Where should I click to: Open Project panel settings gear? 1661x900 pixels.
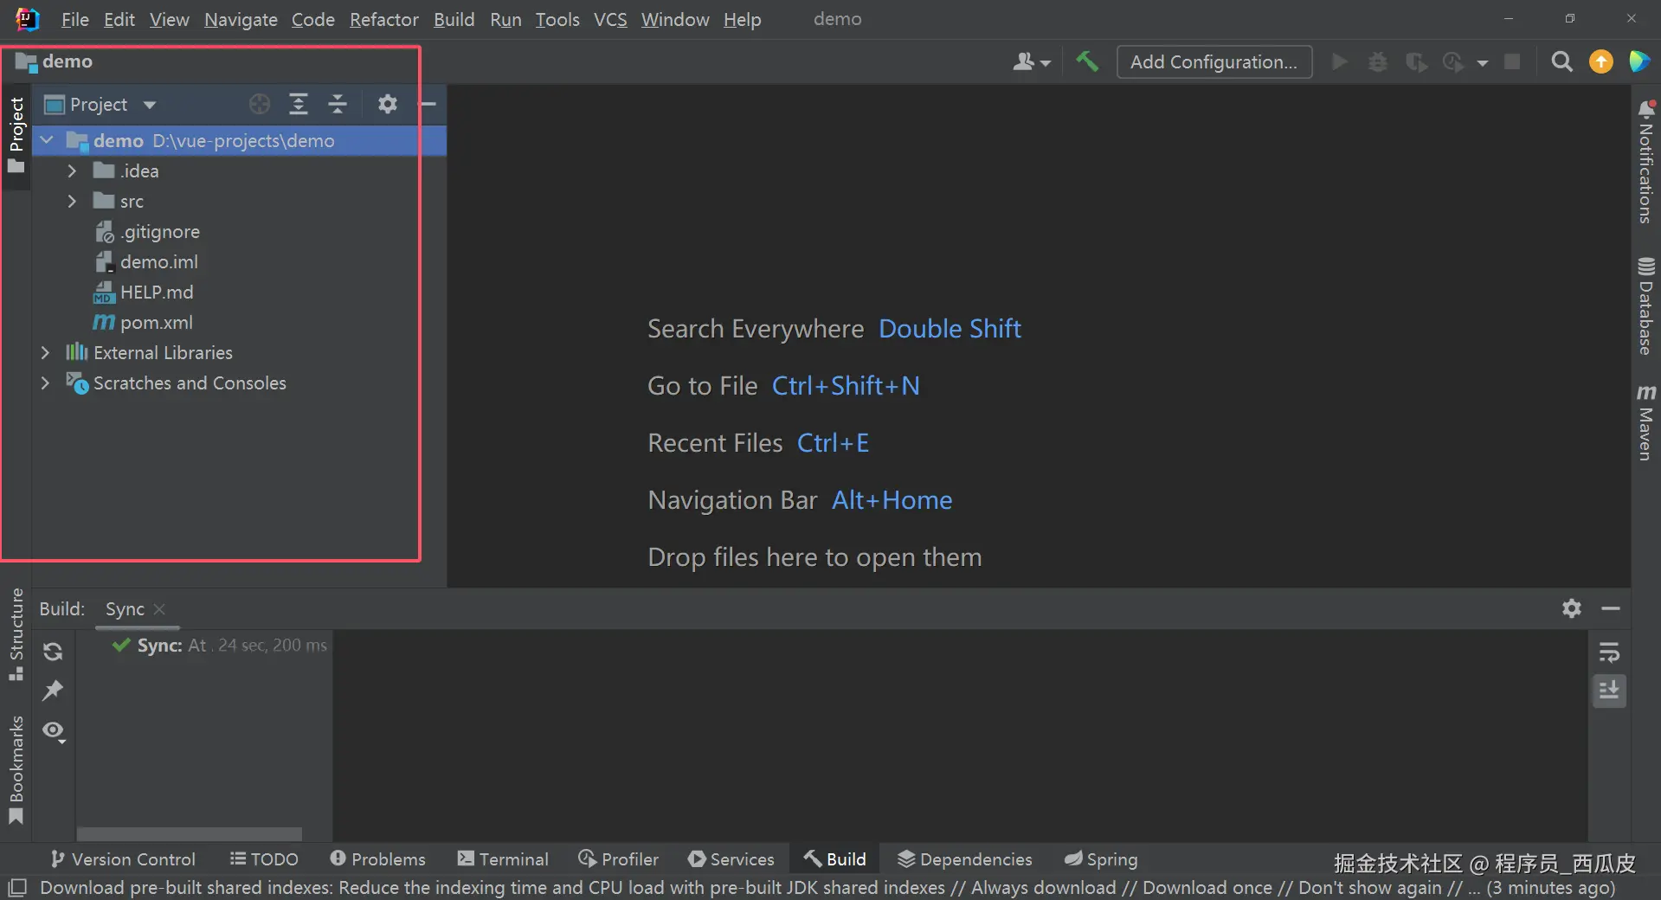(388, 105)
